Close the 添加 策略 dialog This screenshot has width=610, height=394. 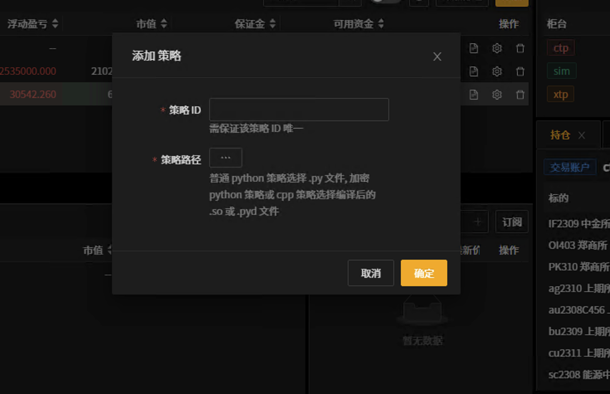(x=437, y=56)
